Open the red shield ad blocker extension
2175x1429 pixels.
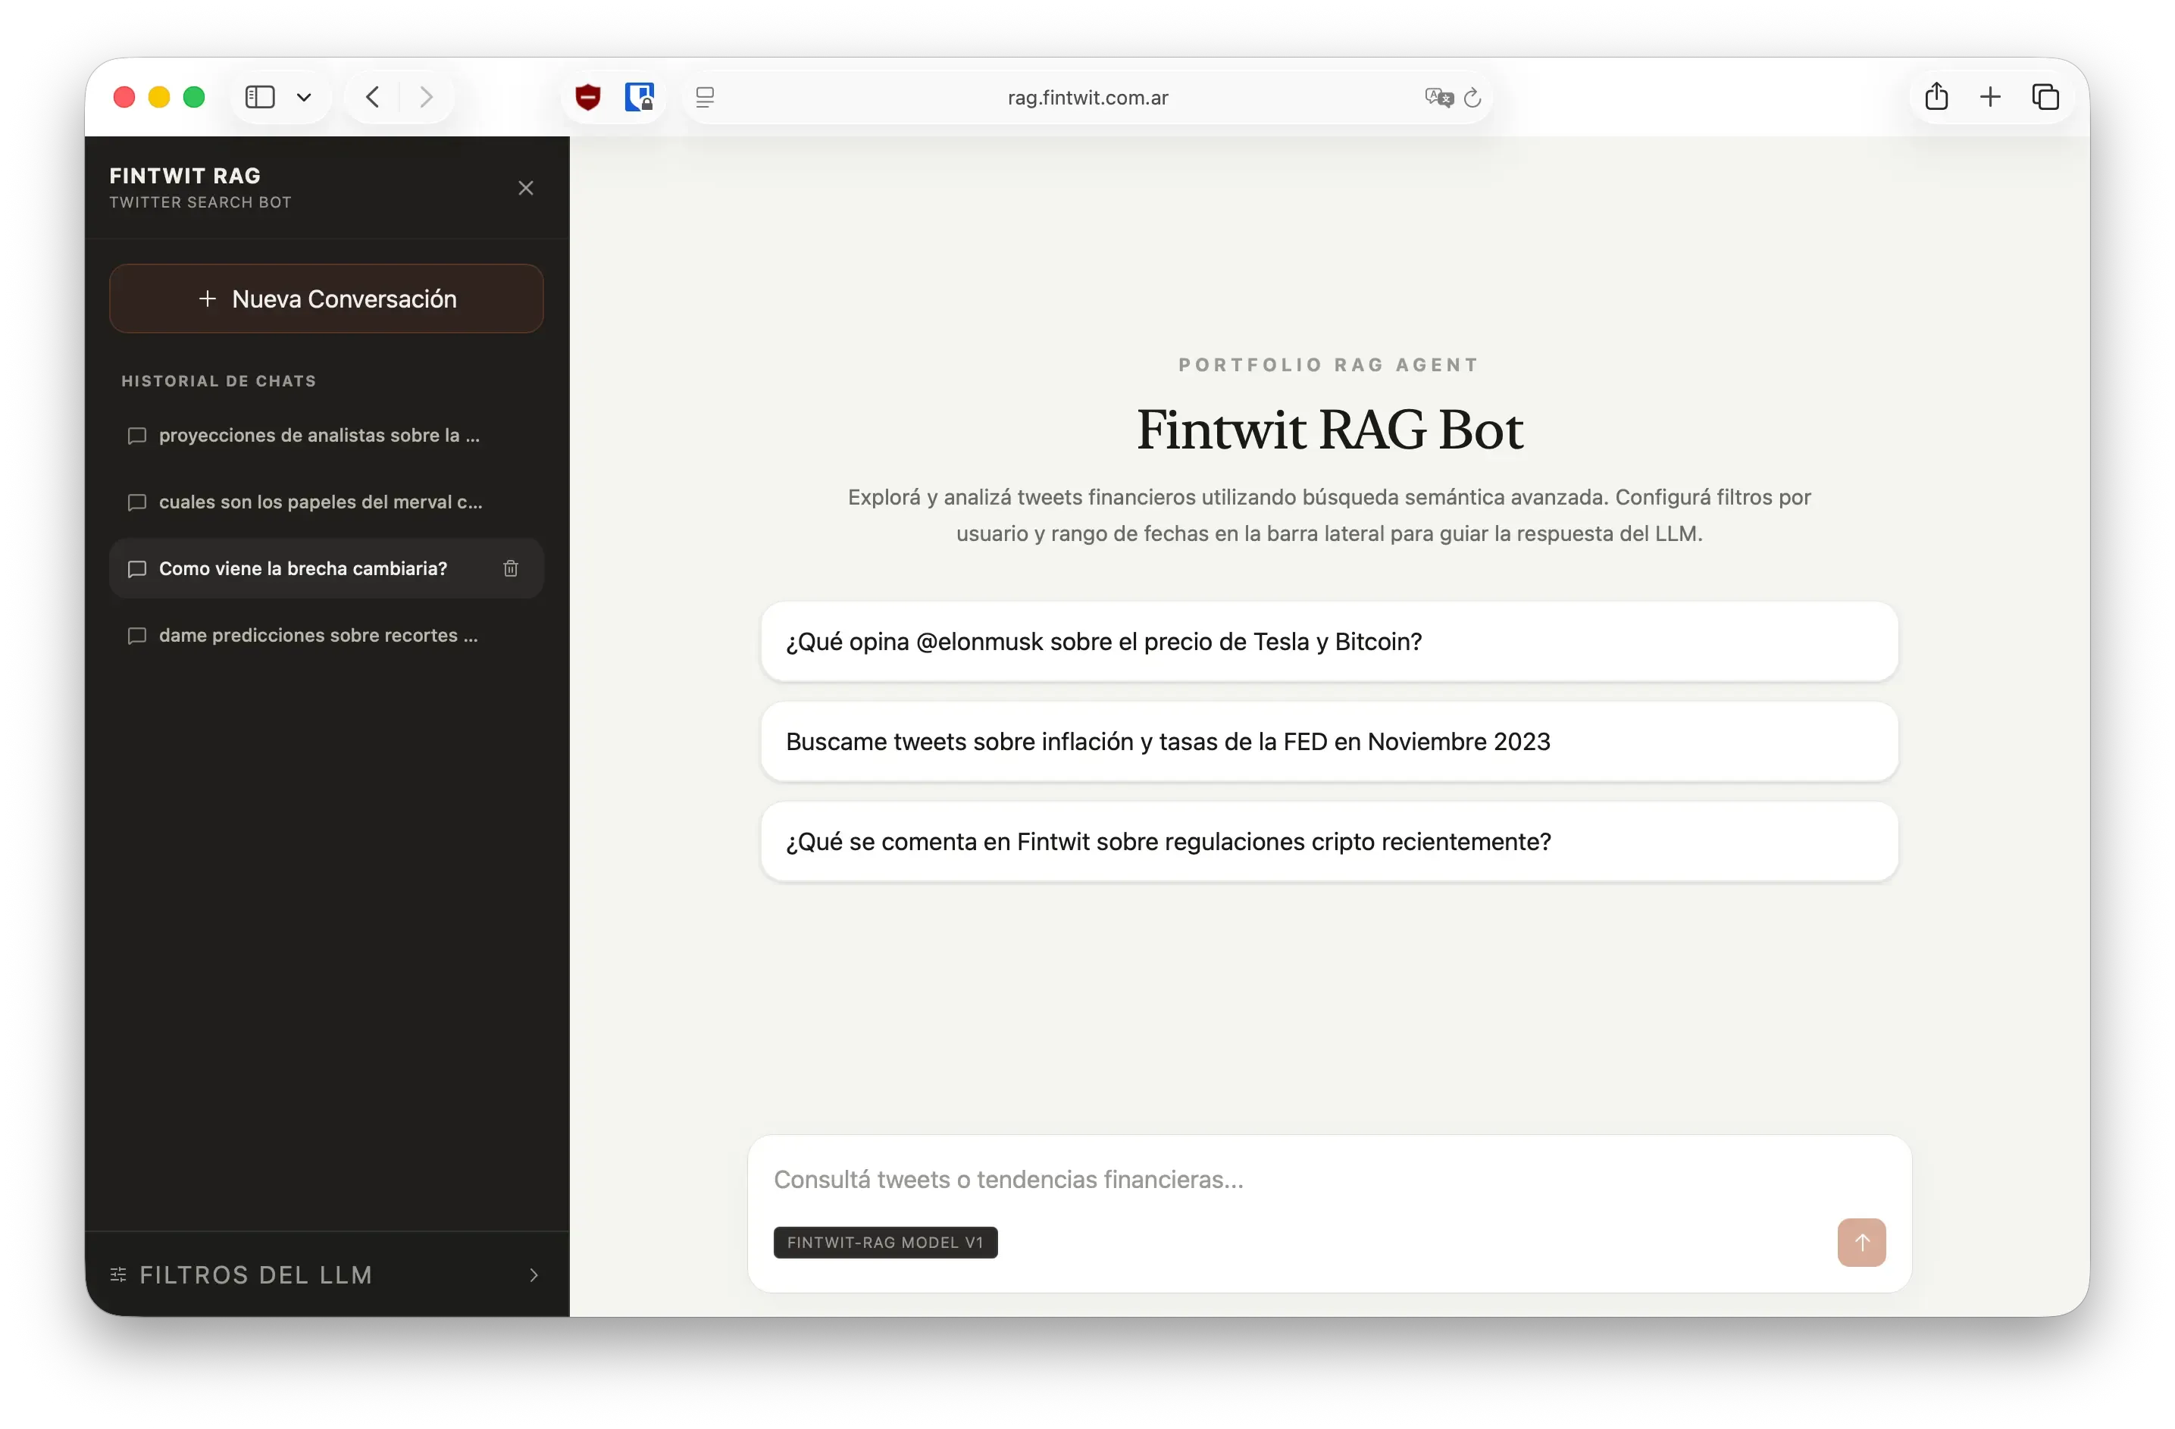pyautogui.click(x=587, y=97)
